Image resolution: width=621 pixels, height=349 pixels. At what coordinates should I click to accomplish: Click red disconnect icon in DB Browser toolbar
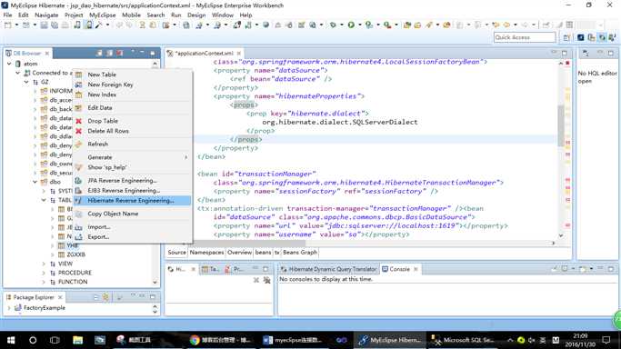tap(120, 53)
